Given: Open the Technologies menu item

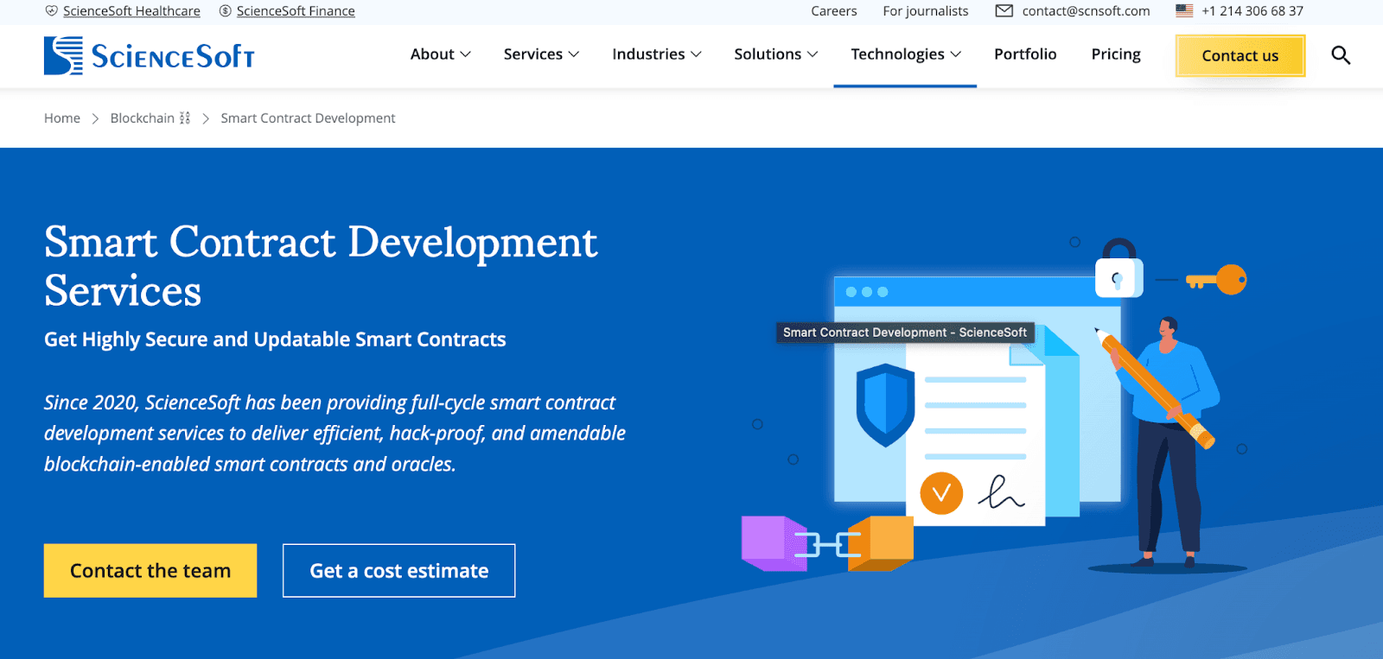Looking at the screenshot, I should coord(897,54).
